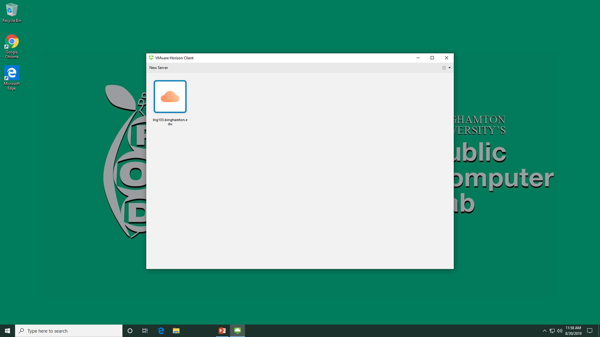This screenshot has width=600, height=337.
Task: Open File Explorer from the taskbar
Action: 176,331
